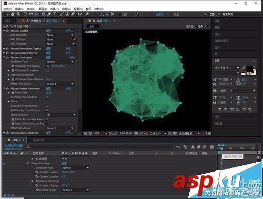The width and height of the screenshot is (263, 199).
Task: Click the eyedropper in Character panel
Action: pos(244,68)
